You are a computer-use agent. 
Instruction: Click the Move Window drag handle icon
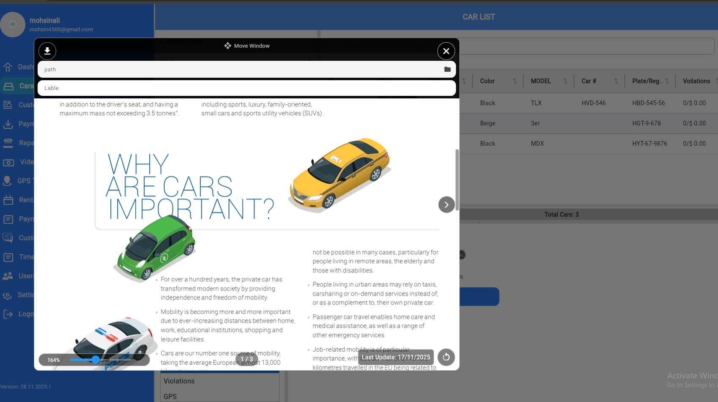click(x=228, y=46)
